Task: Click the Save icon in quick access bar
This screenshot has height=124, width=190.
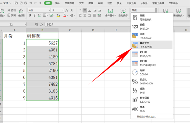Action: coord(16,3)
